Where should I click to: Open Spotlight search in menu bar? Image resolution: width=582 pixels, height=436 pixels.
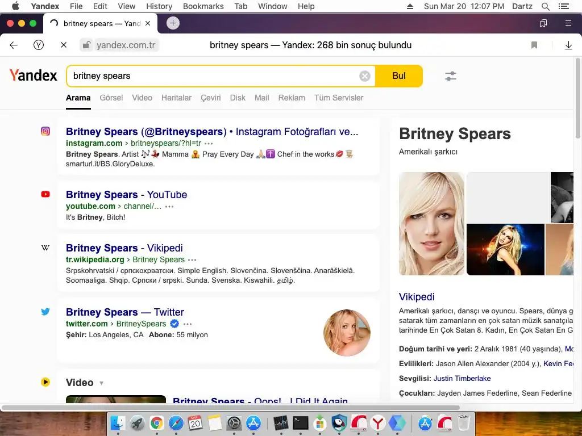tap(545, 6)
